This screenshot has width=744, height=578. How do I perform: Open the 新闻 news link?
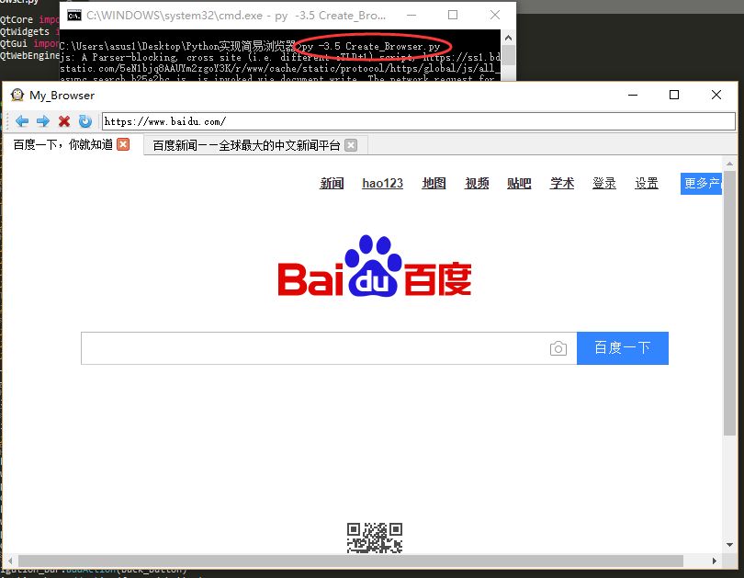click(332, 183)
